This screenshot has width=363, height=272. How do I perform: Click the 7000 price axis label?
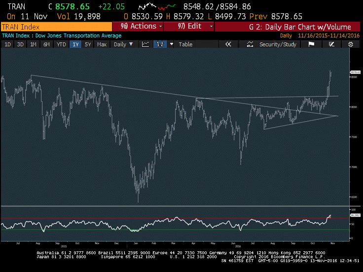[354, 167]
